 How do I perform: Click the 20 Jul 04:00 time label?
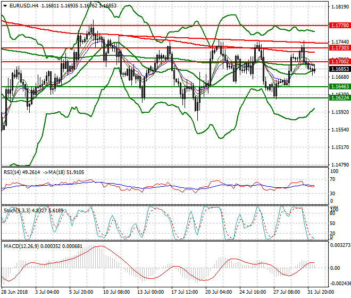coord(219,292)
